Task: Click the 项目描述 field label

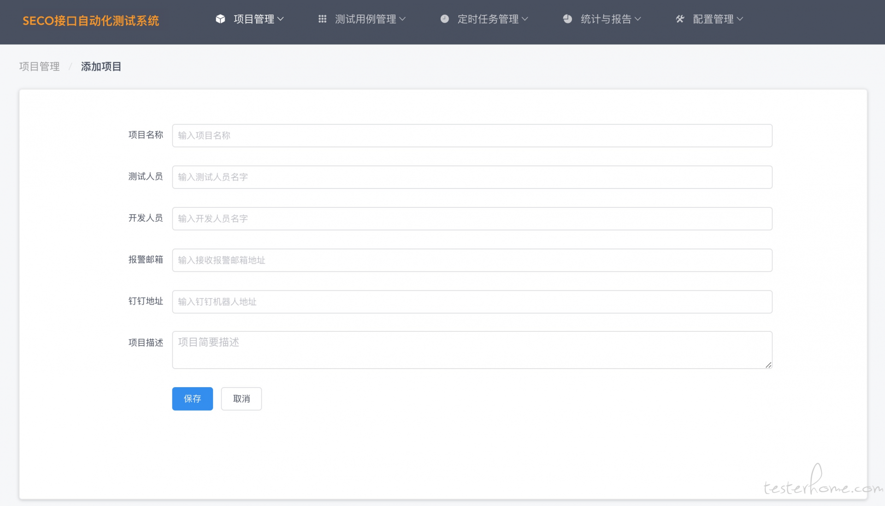Action: (x=146, y=342)
